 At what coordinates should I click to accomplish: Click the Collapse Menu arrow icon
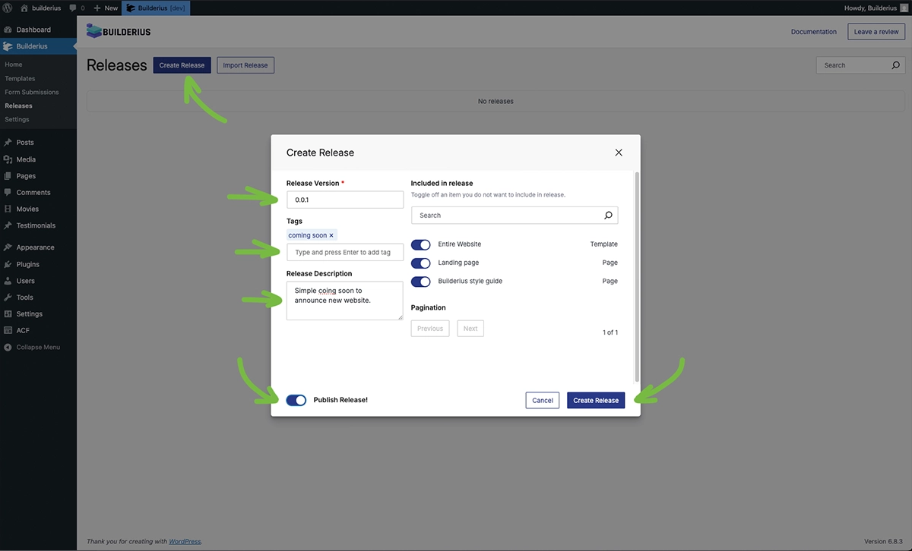8,347
